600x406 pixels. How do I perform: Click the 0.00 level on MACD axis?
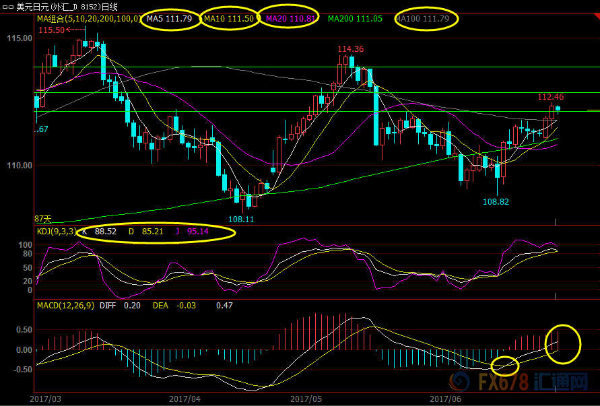pyautogui.click(x=24, y=349)
